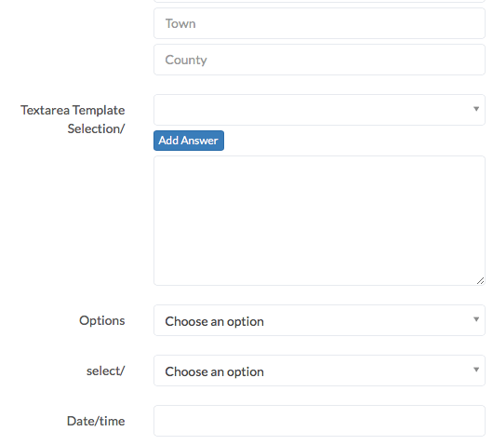Click the Textarea Template Selection/ label
The height and width of the screenshot is (445, 493).
[x=73, y=119]
